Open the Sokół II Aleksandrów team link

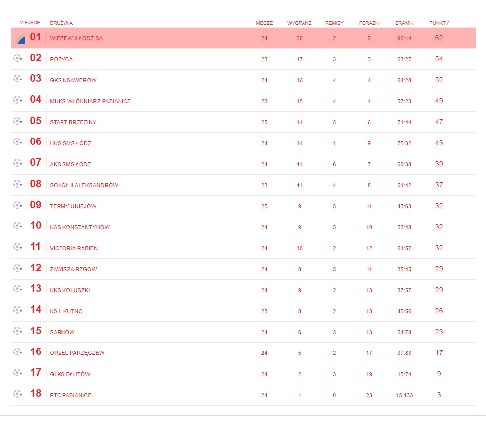click(x=84, y=185)
